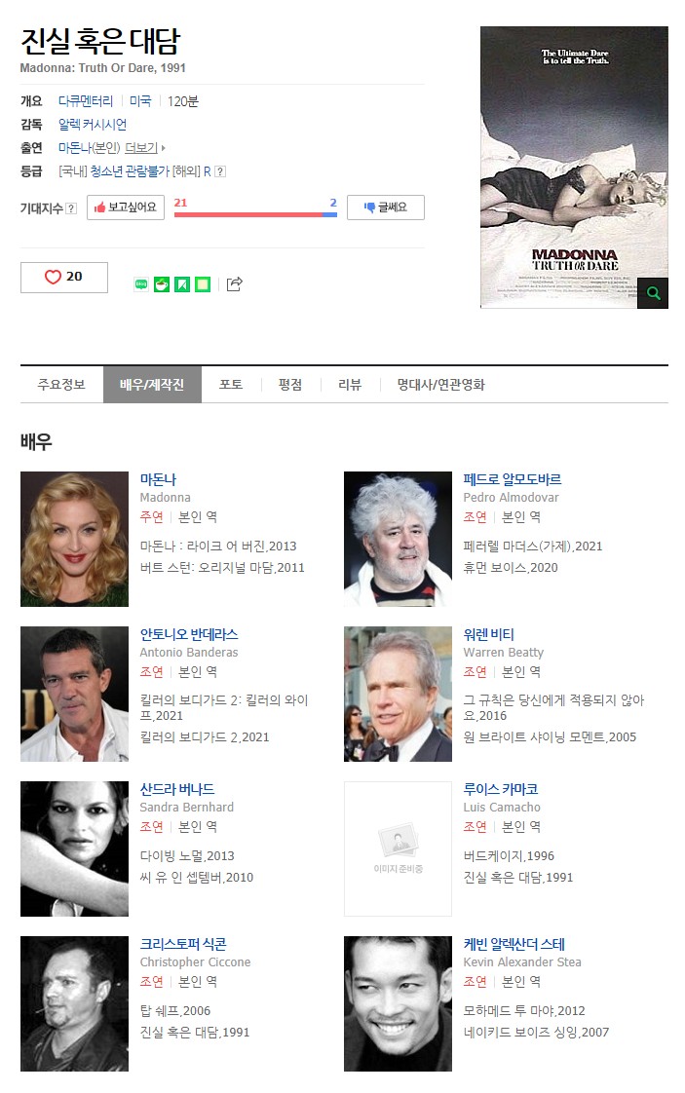685x1093 pixels.
Task: Select the 배우/제작진 tab
Action: pos(152,384)
